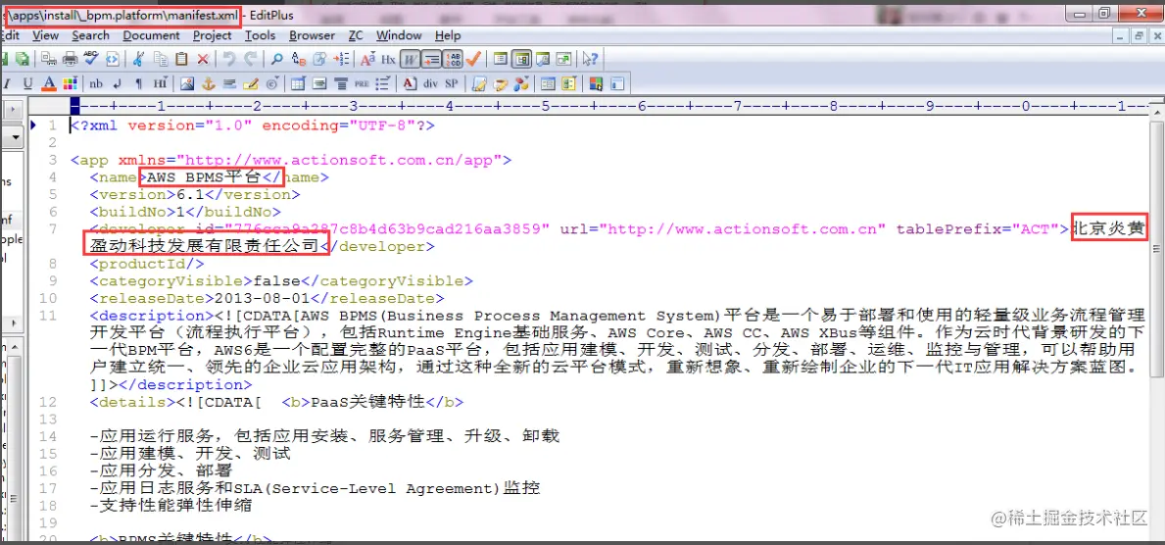The width and height of the screenshot is (1165, 545).
Task: Open the Tools menu
Action: pos(260,35)
